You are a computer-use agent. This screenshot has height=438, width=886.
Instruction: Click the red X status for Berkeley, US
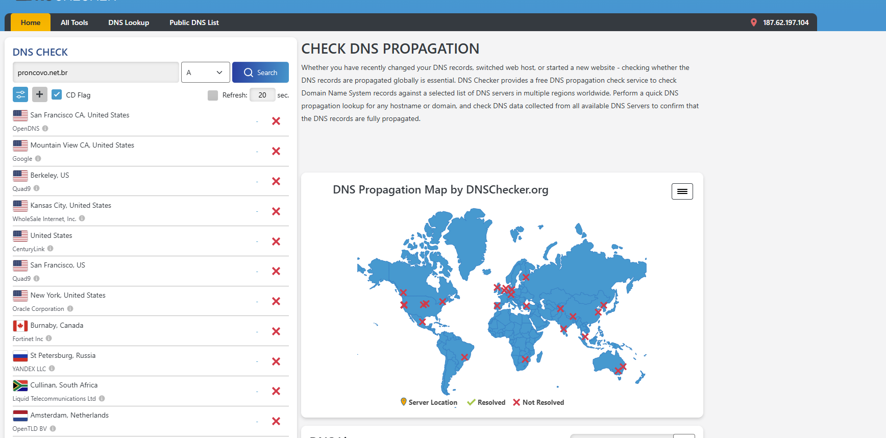click(276, 181)
